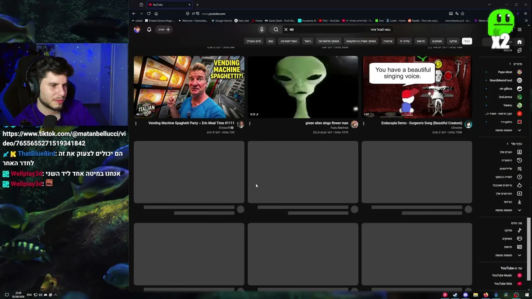Open the Yanivu subscription
The height and width of the screenshot is (299, 532).
pyautogui.click(x=504, y=105)
